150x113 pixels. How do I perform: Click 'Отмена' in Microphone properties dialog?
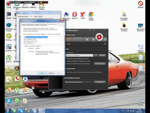[51, 73]
